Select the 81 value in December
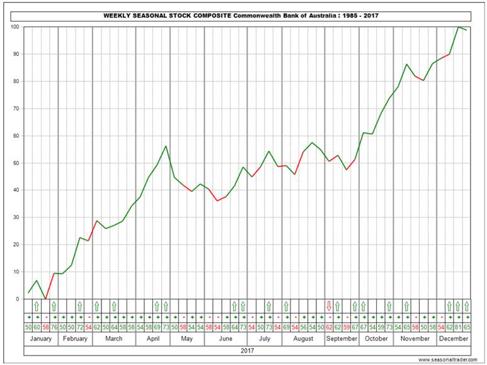Viewport: 487px width, 365px height. point(458,327)
